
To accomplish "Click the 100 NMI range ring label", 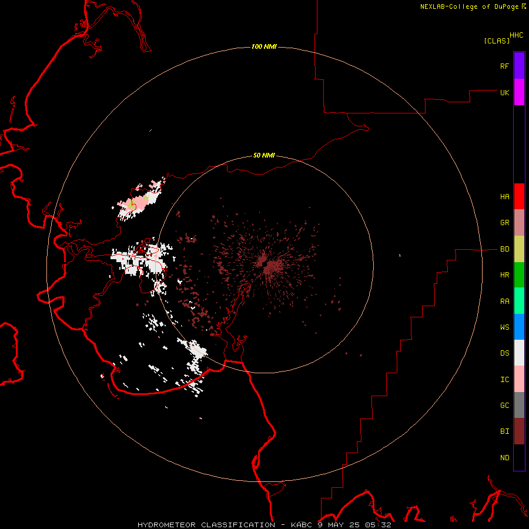I will tap(264, 46).
